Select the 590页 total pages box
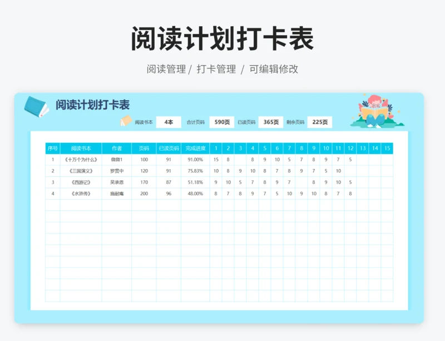Viewport: 445px width, 341px height. (x=221, y=122)
